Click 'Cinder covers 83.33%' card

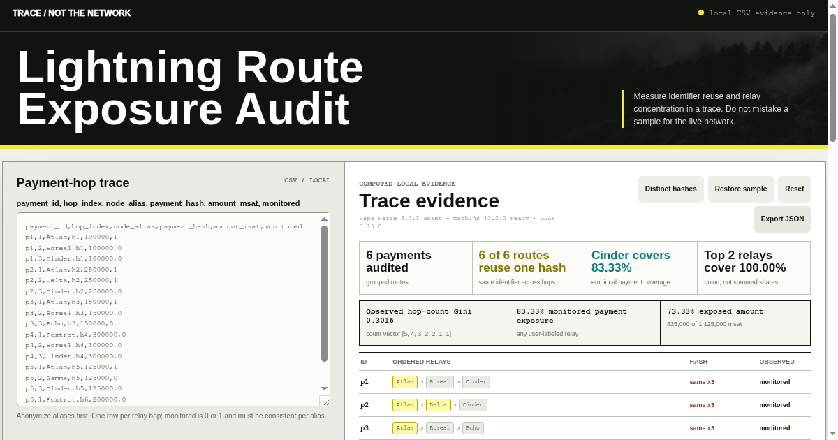pos(641,267)
